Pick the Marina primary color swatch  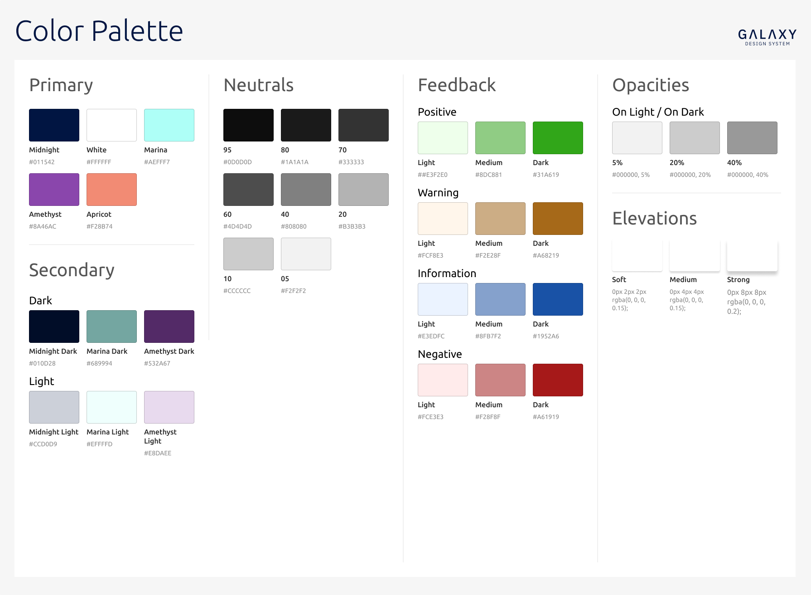pos(169,125)
